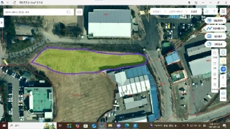Viewport: 230px width, 129px height.
Task: Click the bottom-right button below the zoom controls
Action: (223, 95)
